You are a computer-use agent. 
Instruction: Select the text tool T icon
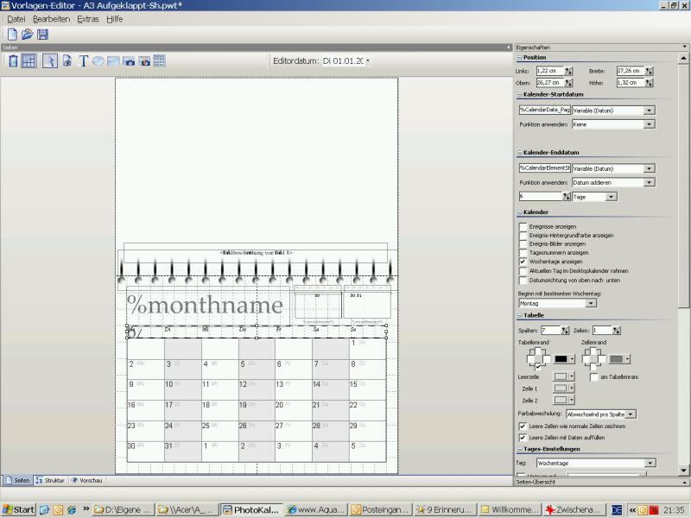point(84,61)
